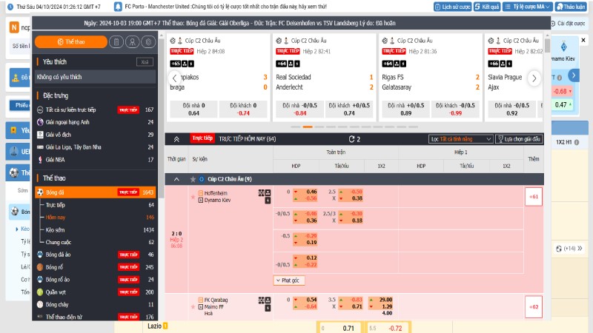Clear favorites with the Xoá button
Viewport: 593px width, 333px height.
click(x=145, y=62)
